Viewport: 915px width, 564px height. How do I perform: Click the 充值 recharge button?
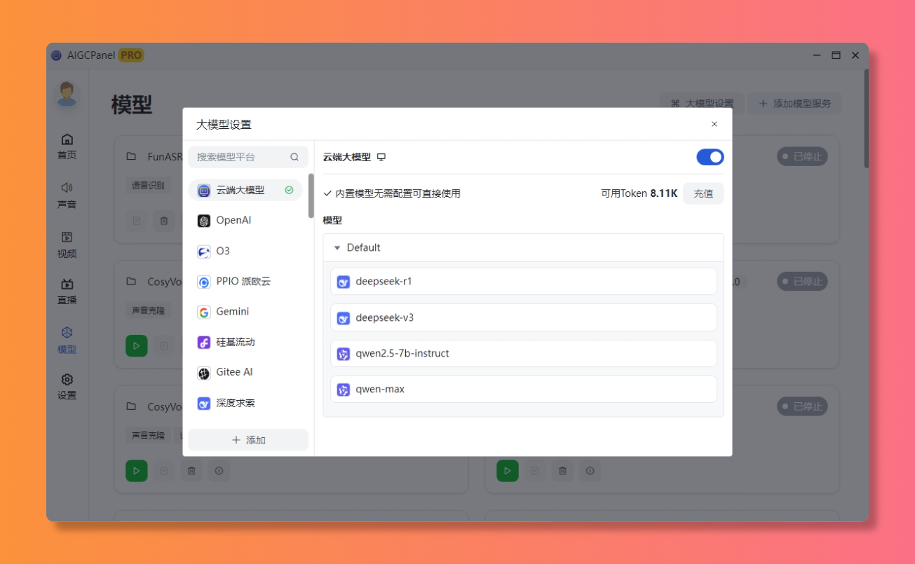point(703,193)
